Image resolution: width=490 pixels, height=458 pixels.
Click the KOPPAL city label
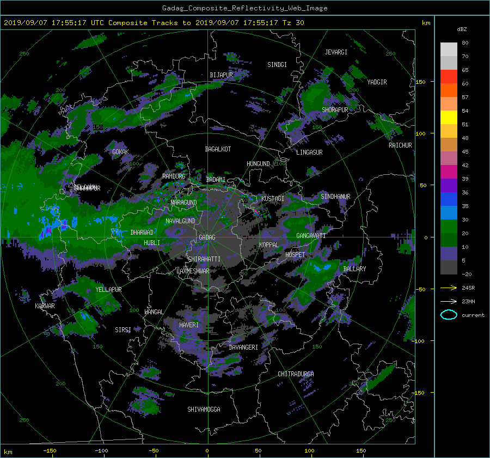[269, 245]
